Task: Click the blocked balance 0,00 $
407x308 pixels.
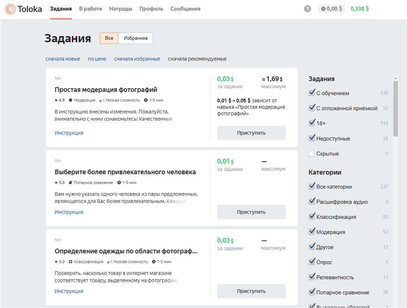Action: coord(332,9)
